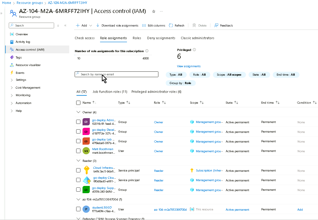Click the Activity log icon
Screen dimensions: 318x220
pos(12,42)
